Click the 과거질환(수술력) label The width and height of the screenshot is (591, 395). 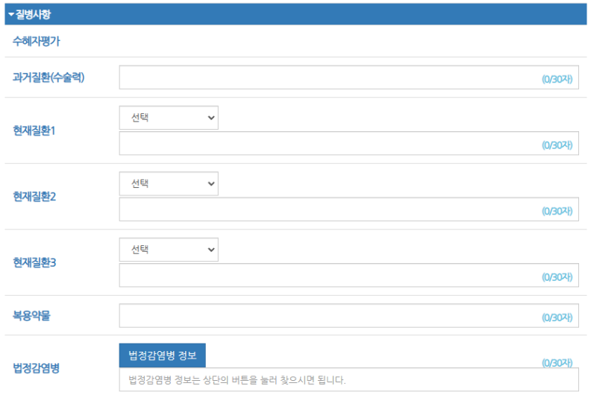tap(49, 78)
